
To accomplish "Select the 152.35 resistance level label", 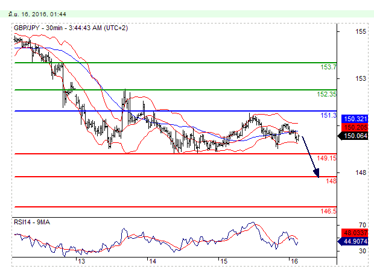I will pyautogui.click(x=326, y=94).
